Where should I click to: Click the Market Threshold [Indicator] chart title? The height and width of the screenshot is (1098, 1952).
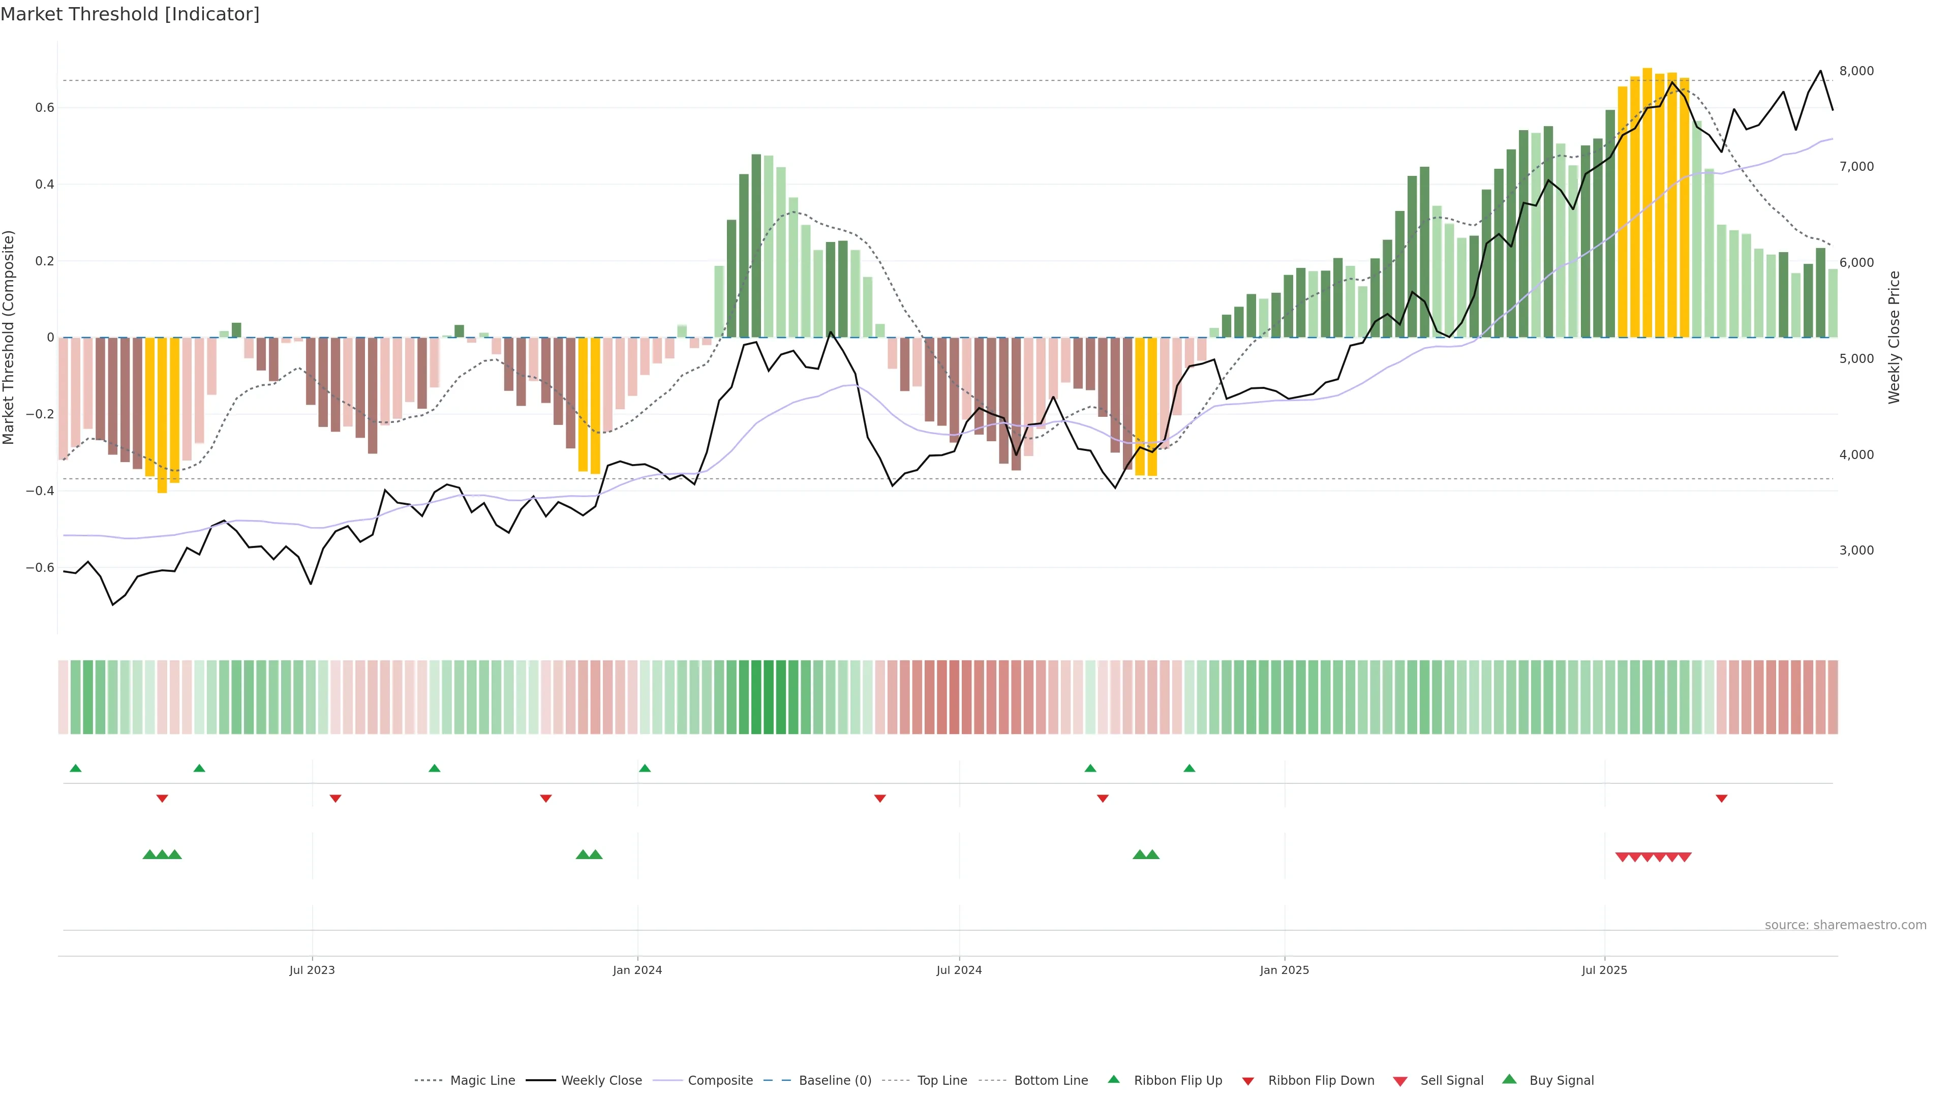130,14
